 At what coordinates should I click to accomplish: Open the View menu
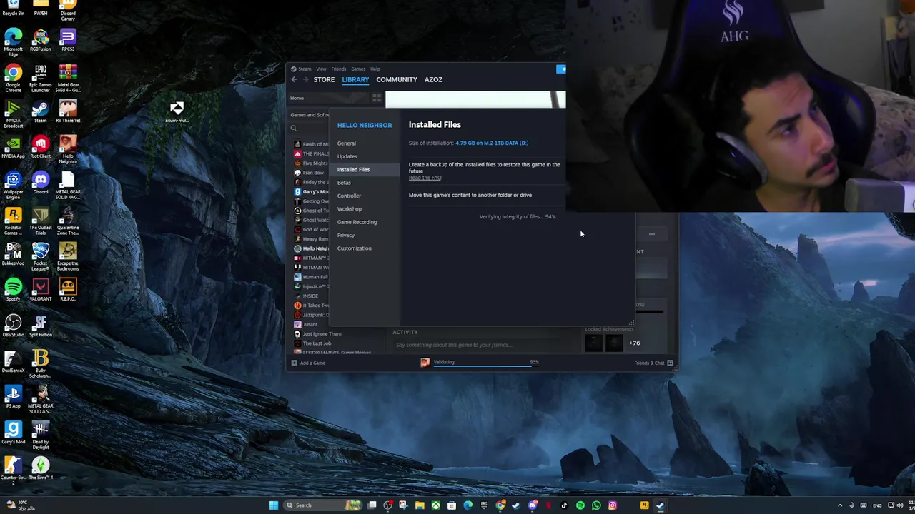pos(322,69)
